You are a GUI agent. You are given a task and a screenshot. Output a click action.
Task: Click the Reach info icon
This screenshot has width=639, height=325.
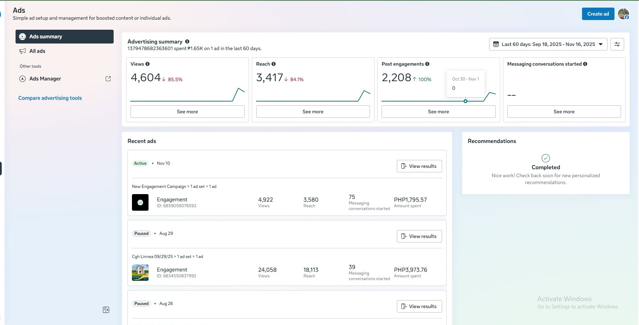[x=274, y=64]
